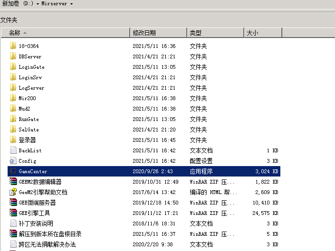Viewport: 335px width, 251px height.
Task: Click the BackList text document icon
Action: 13,150
